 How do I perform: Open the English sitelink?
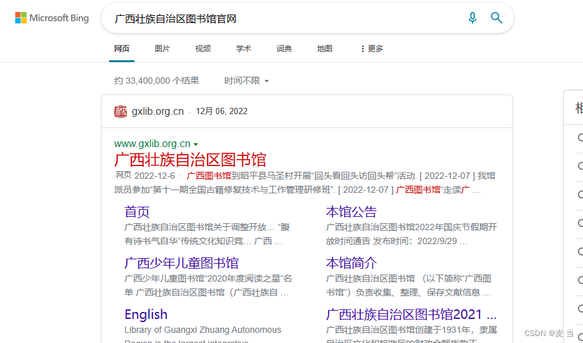146,314
